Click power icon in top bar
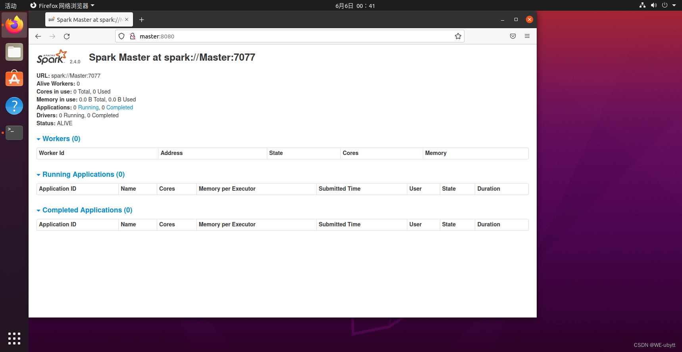The height and width of the screenshot is (352, 682). (665, 5)
